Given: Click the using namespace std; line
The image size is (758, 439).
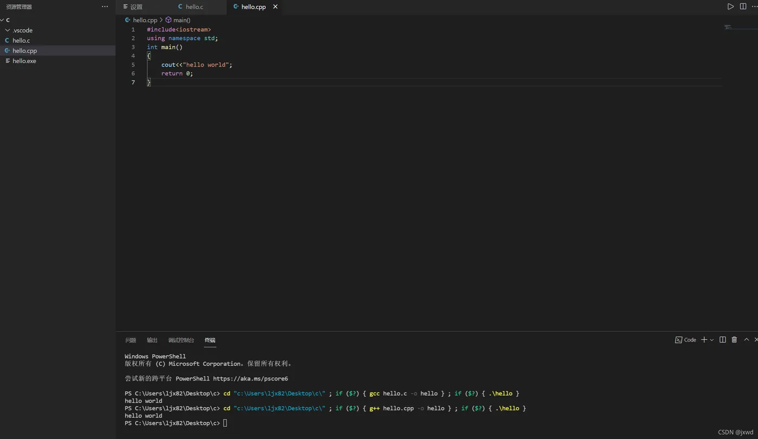Looking at the screenshot, I should (182, 38).
